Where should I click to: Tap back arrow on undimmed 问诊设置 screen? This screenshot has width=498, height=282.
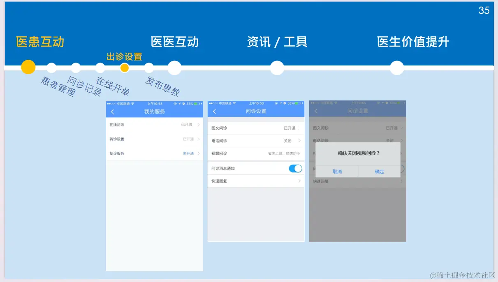214,112
